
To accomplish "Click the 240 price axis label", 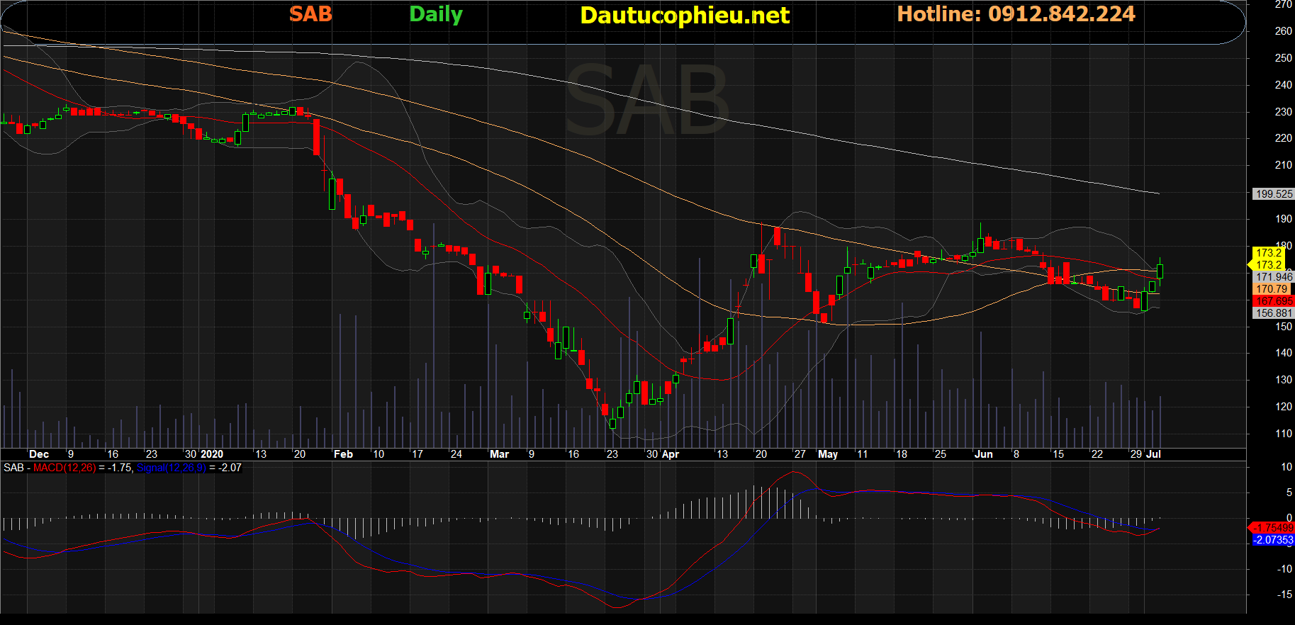I will [1284, 85].
